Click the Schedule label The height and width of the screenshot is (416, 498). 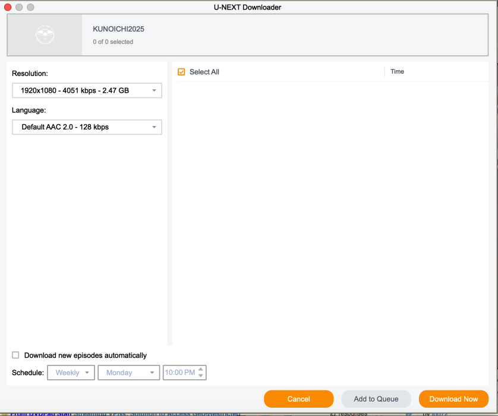[x=28, y=373]
